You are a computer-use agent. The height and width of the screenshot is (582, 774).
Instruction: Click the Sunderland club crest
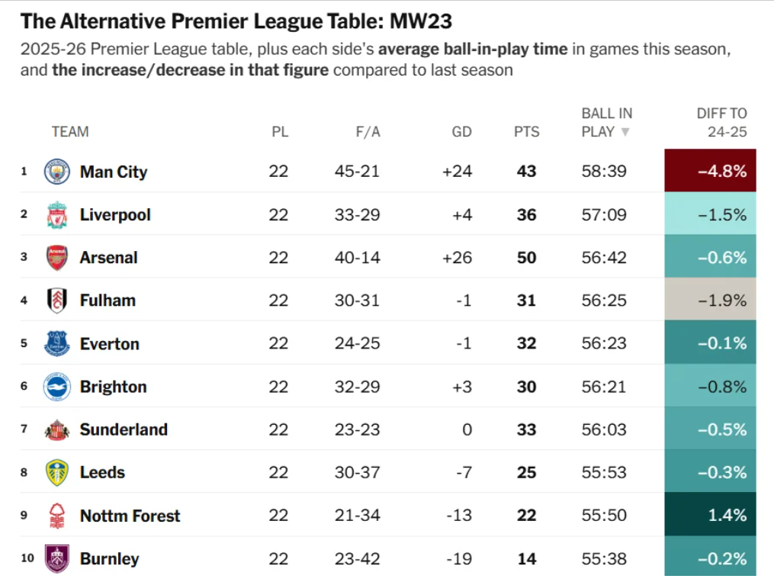(x=56, y=429)
